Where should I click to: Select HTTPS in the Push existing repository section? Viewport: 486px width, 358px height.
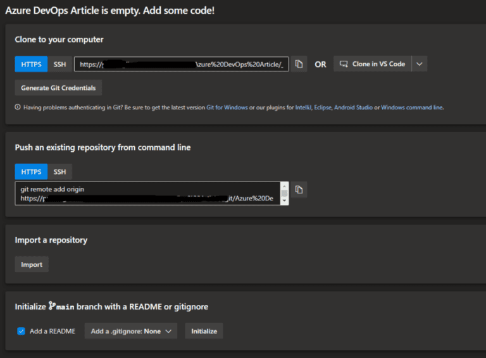(x=31, y=171)
